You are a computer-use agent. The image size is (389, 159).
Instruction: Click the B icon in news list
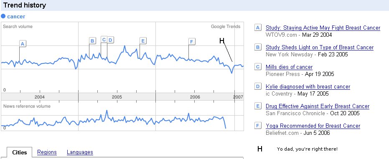point(258,47)
